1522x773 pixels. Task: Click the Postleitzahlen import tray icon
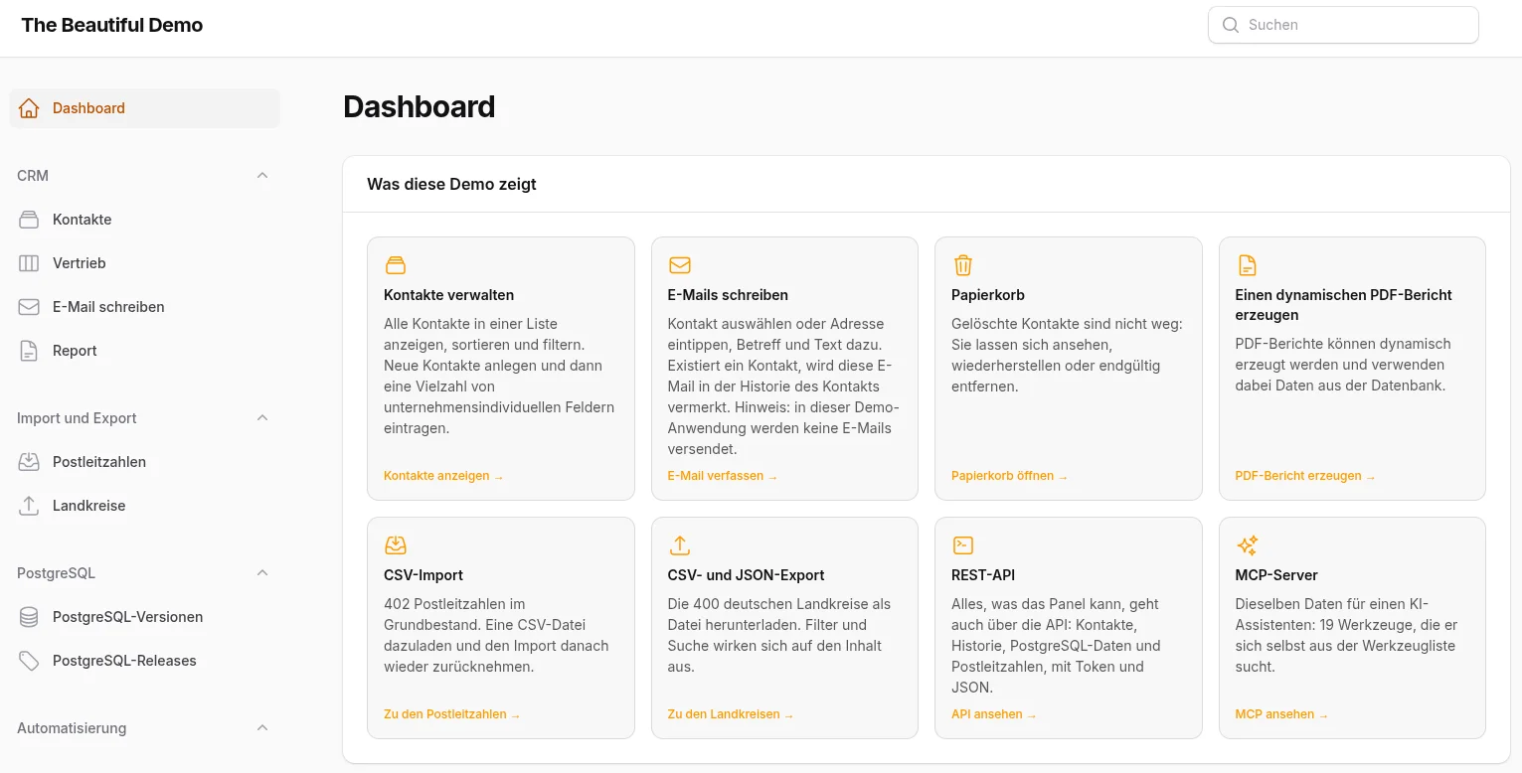click(x=29, y=462)
